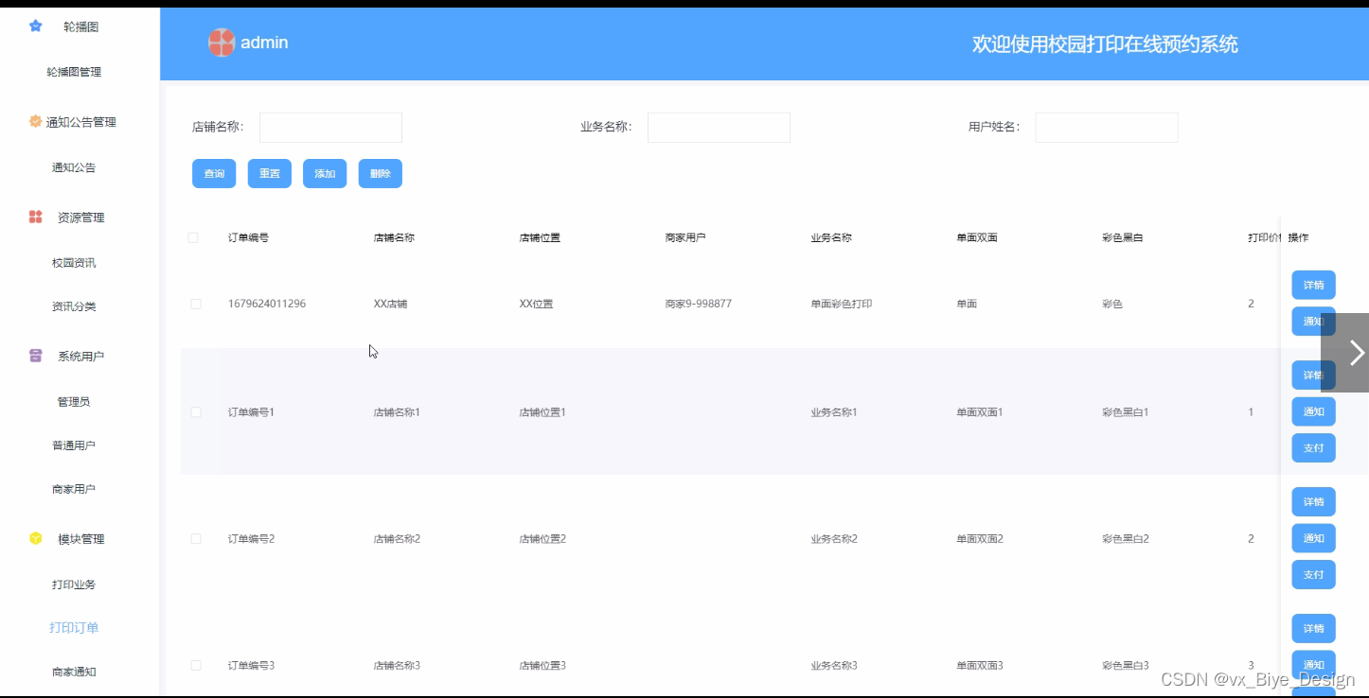
Task: Click the cell 单面彩色打印
Action: [x=842, y=304]
